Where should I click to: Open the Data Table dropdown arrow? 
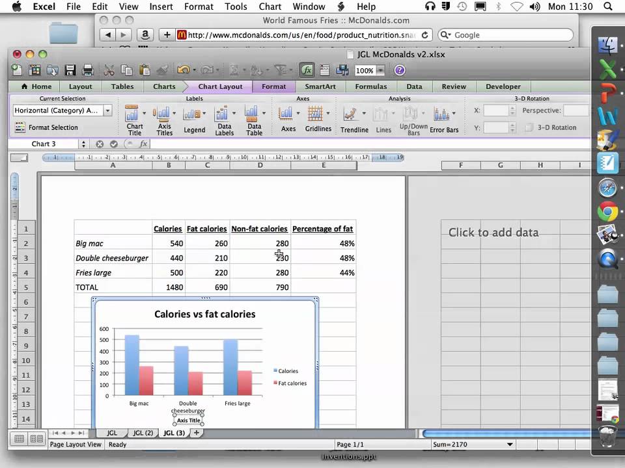click(x=264, y=113)
